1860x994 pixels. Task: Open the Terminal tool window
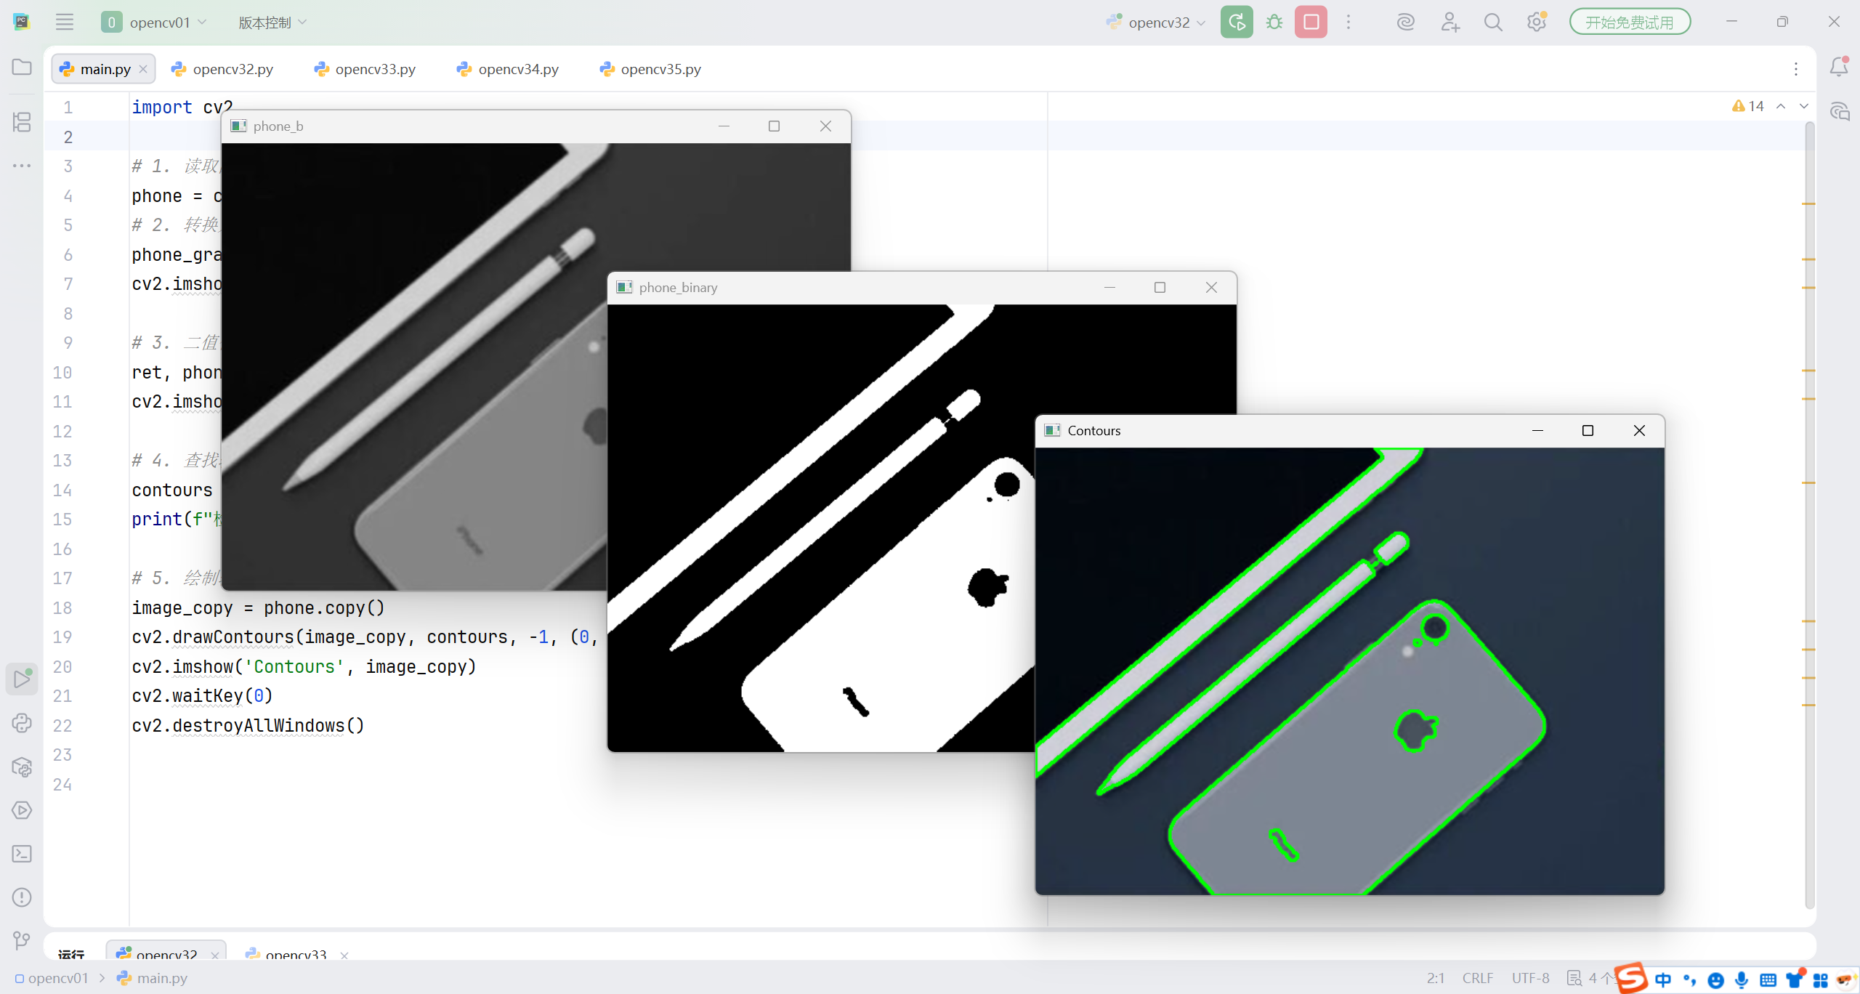pyautogui.click(x=22, y=854)
